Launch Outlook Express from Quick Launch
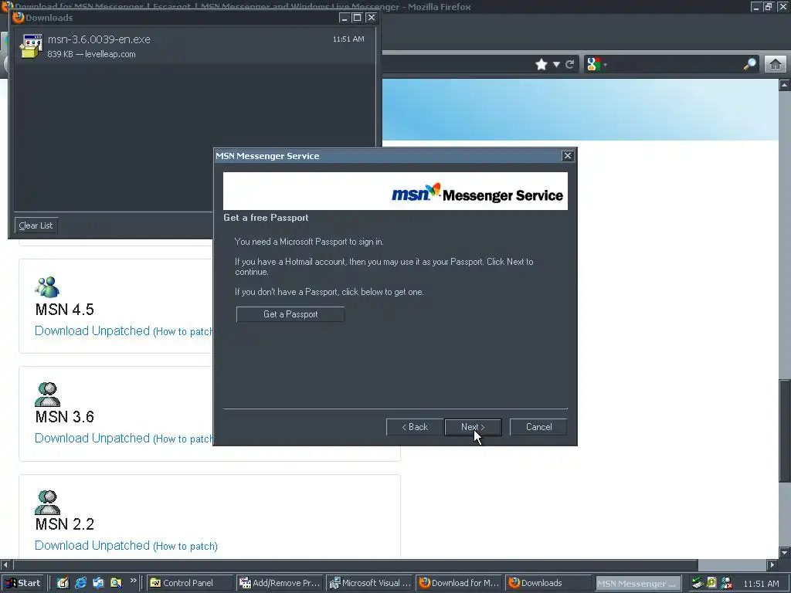Viewport: 791px width, 593px height. tap(98, 583)
